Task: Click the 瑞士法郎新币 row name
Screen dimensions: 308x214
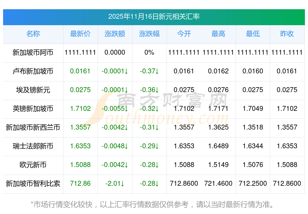Action: 33,146
